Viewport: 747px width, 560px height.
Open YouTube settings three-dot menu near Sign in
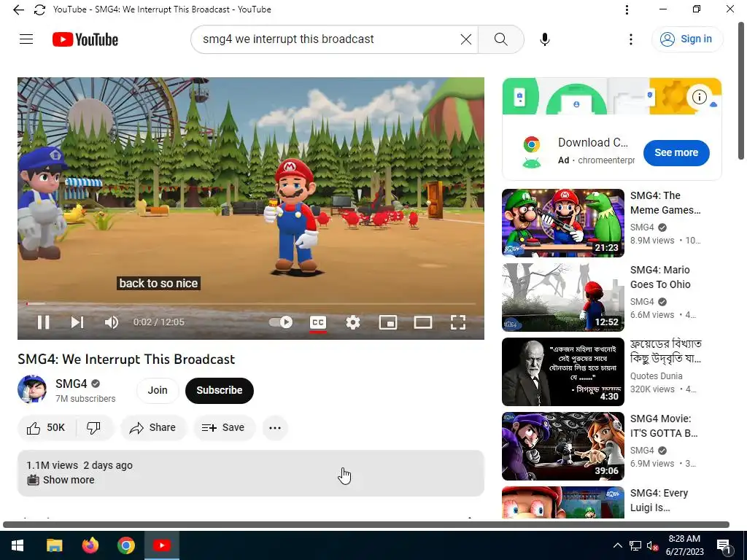[631, 39]
